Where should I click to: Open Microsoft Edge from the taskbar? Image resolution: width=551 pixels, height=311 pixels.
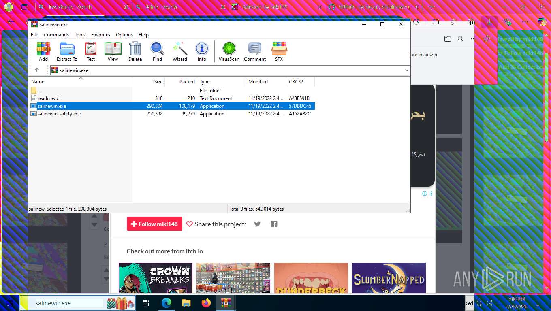[x=166, y=303]
